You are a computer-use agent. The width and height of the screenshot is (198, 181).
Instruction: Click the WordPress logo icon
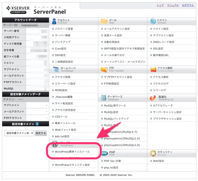55,144
